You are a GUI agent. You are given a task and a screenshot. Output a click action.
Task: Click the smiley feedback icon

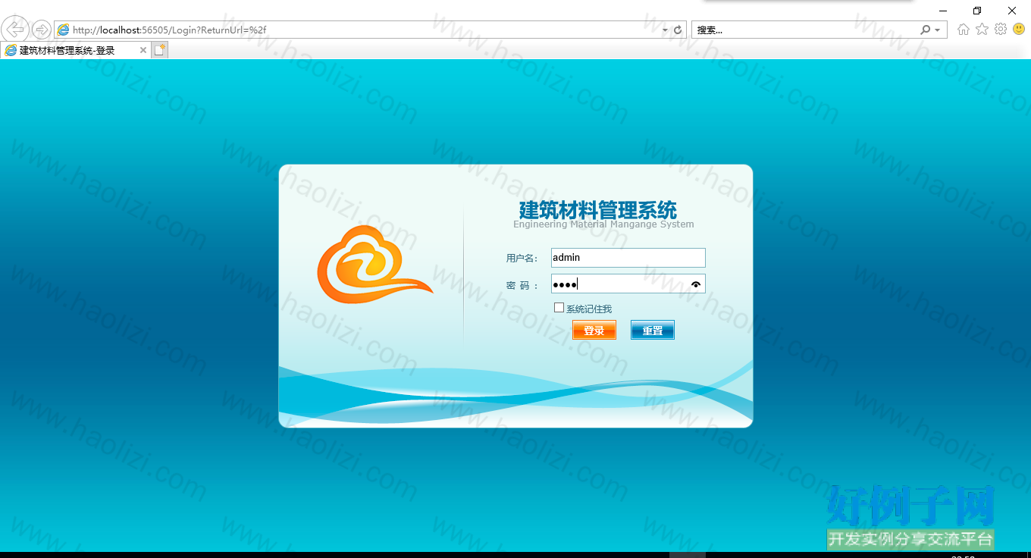1019,29
